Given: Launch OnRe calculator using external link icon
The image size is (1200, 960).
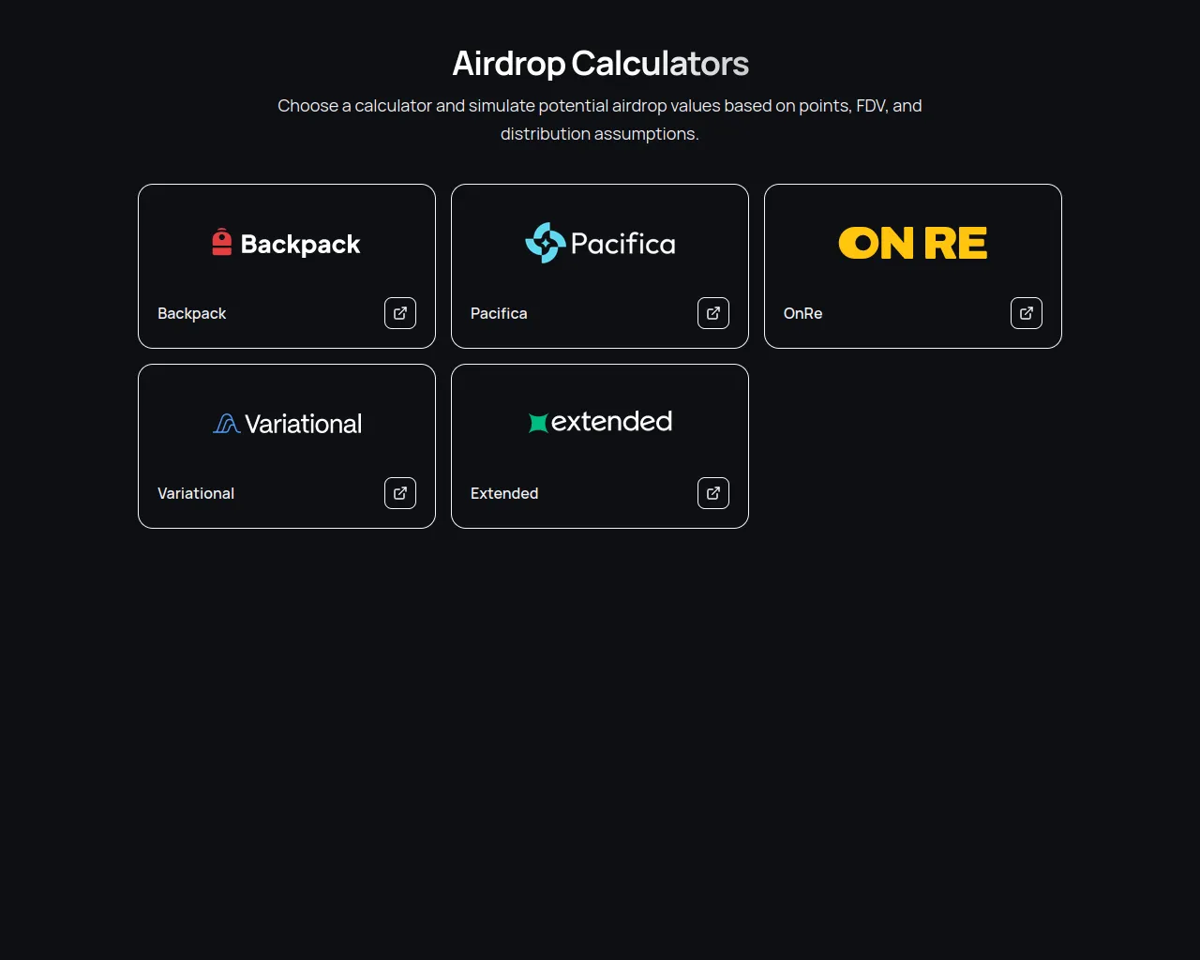Looking at the screenshot, I should click(1027, 313).
